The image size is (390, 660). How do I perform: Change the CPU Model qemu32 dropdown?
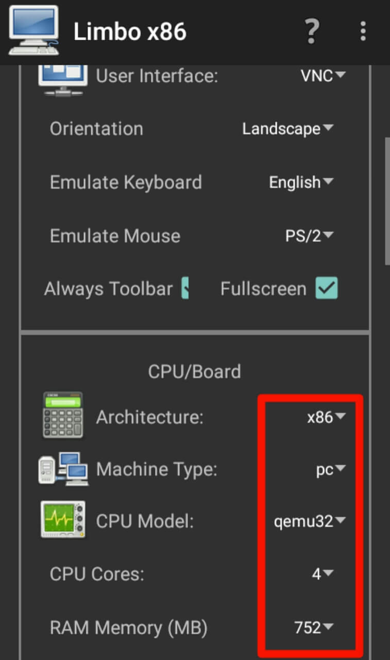[x=309, y=521]
